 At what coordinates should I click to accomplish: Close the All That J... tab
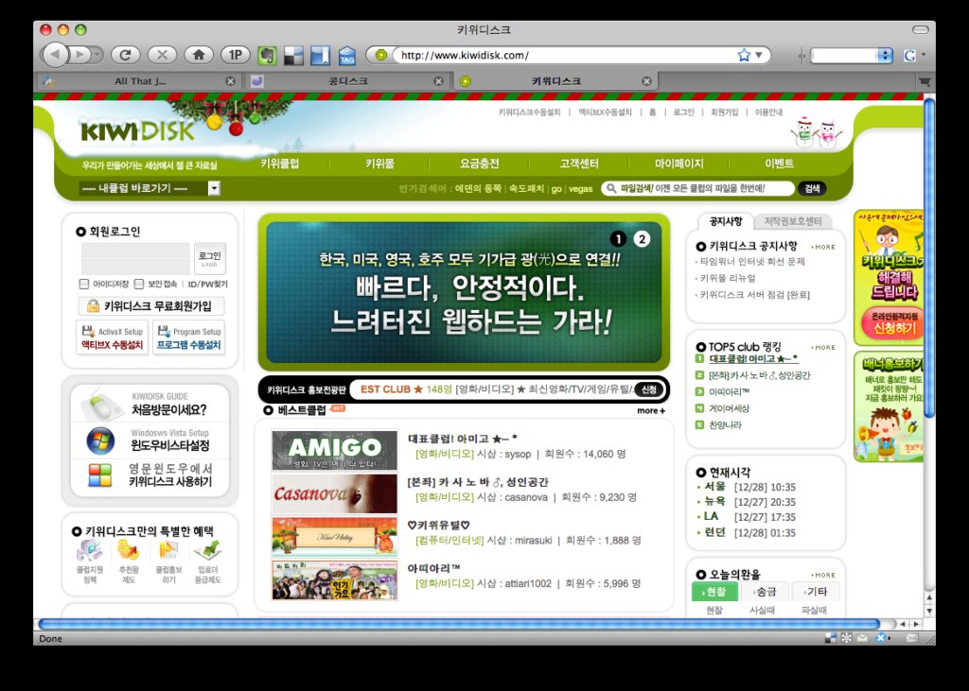tap(231, 81)
